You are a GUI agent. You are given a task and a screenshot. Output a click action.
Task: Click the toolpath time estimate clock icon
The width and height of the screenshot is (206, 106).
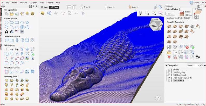[175, 57]
